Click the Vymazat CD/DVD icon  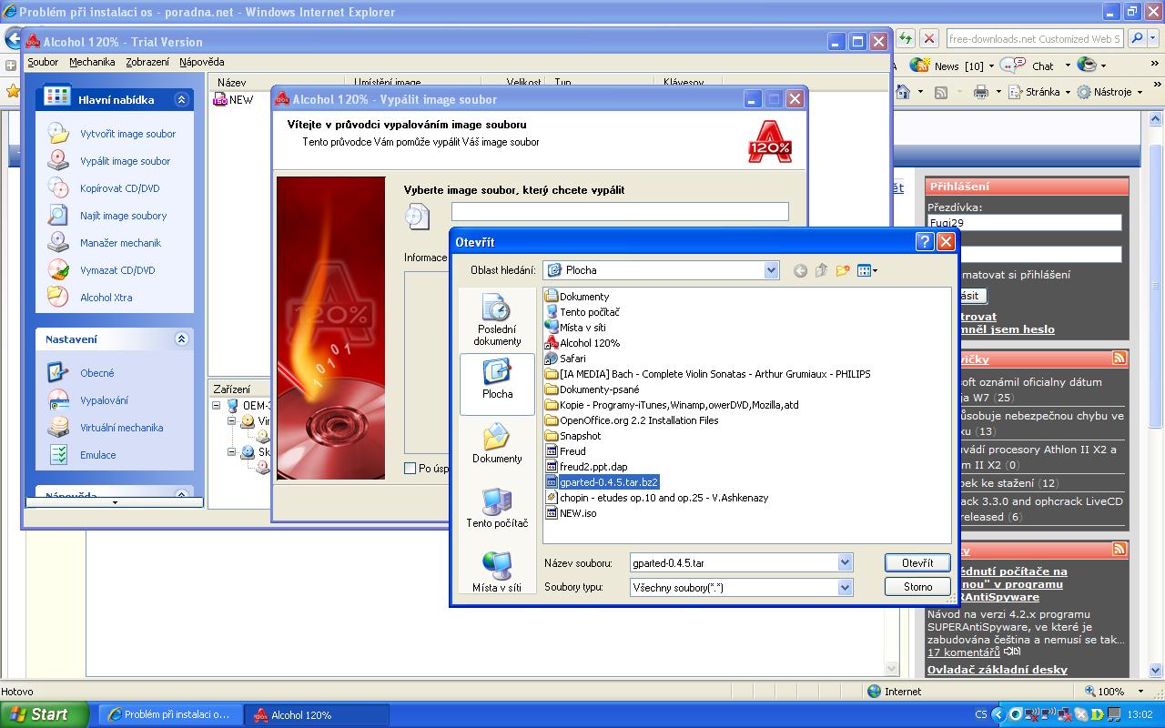point(58,270)
